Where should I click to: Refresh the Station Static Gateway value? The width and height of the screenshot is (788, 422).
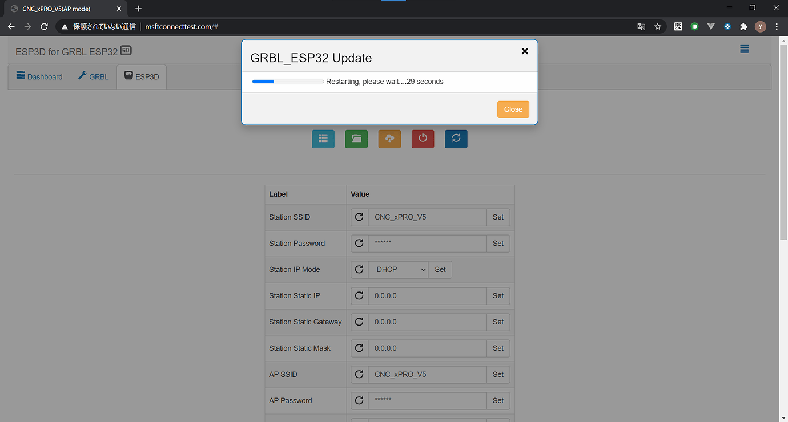pos(359,322)
